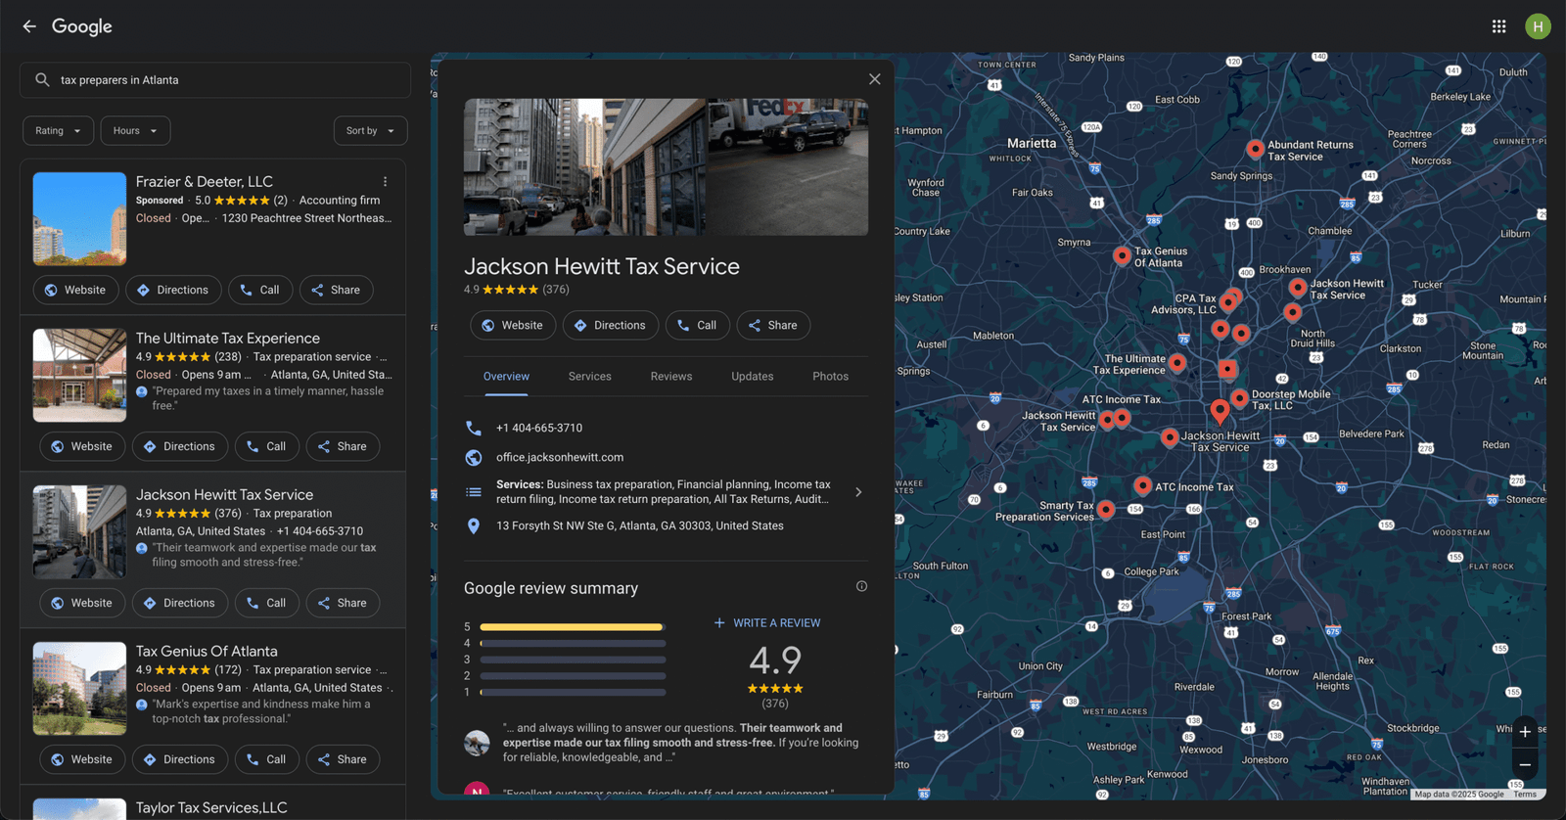Click the phone number +1 404-665-3710 in Overview
This screenshot has height=820, width=1566.
539,428
